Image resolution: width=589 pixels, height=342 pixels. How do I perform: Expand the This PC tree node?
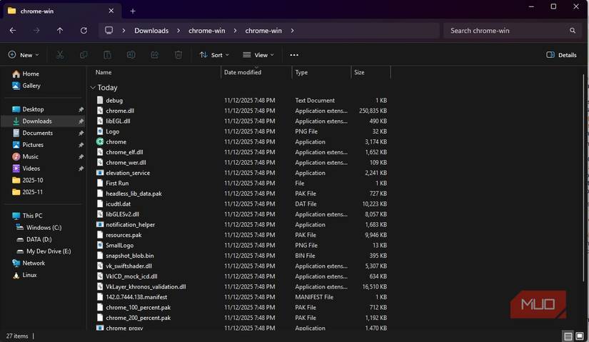coord(6,216)
